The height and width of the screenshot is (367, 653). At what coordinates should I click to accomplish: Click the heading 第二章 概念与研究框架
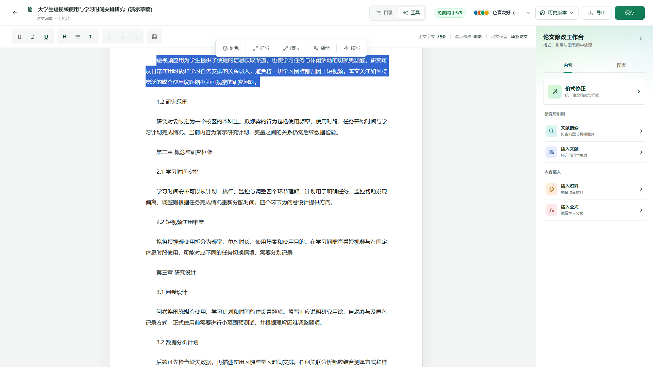(x=184, y=152)
